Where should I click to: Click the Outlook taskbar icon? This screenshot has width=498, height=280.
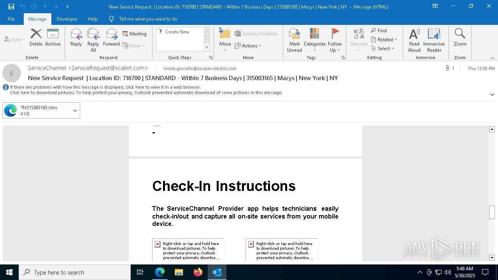click(x=217, y=272)
